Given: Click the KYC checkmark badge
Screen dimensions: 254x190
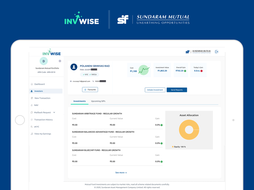Looking at the screenshot, I should [x=85, y=75].
